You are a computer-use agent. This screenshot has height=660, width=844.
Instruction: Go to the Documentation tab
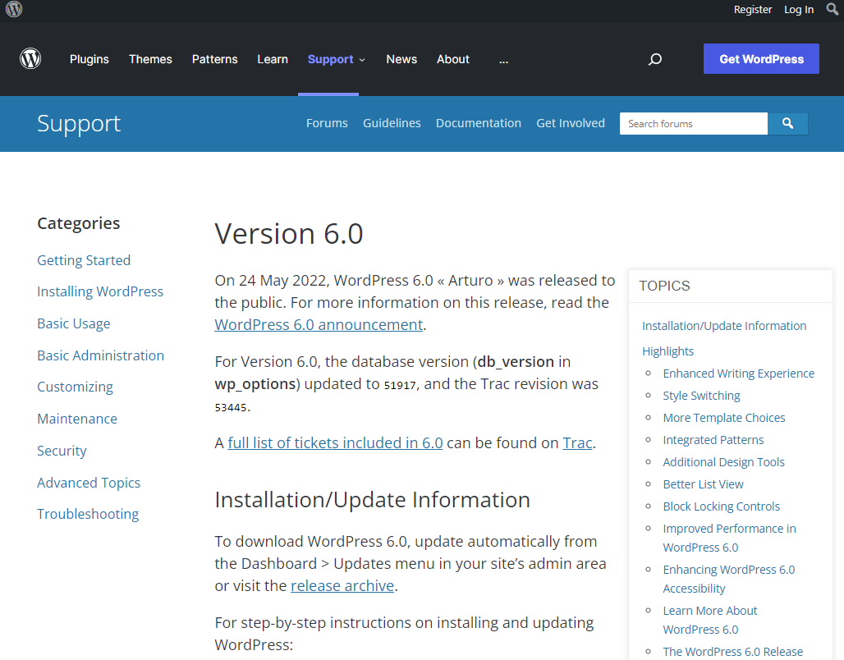point(479,123)
